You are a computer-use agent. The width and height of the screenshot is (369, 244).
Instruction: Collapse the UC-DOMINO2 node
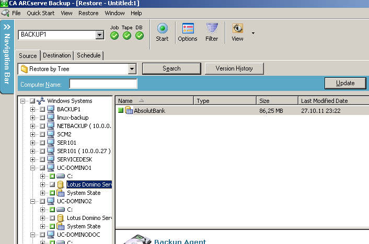click(x=32, y=201)
